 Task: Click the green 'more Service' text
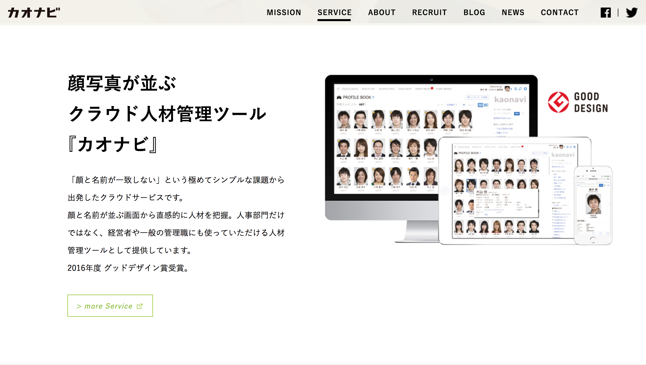point(108,306)
